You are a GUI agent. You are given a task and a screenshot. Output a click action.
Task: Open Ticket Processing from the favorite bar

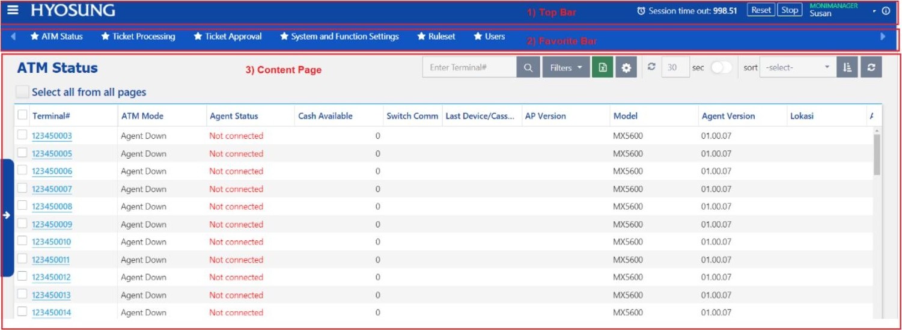pyautogui.click(x=144, y=37)
